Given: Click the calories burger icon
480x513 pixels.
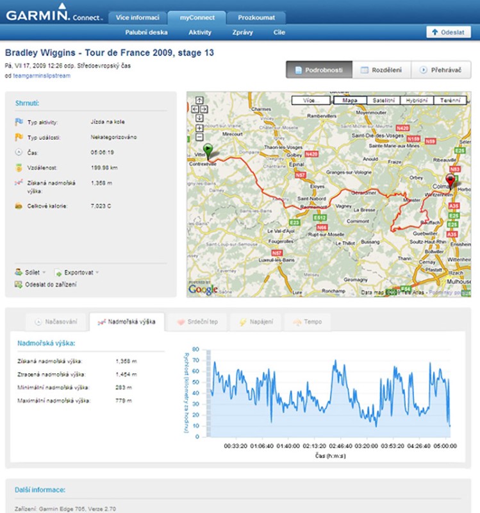Looking at the screenshot, I should coord(19,206).
